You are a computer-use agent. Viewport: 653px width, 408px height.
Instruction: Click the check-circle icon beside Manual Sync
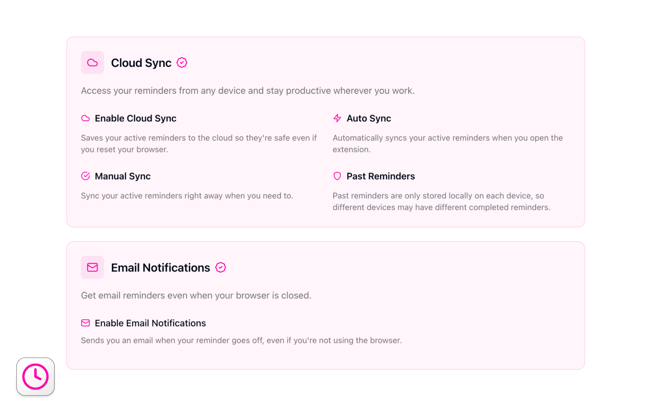85,175
